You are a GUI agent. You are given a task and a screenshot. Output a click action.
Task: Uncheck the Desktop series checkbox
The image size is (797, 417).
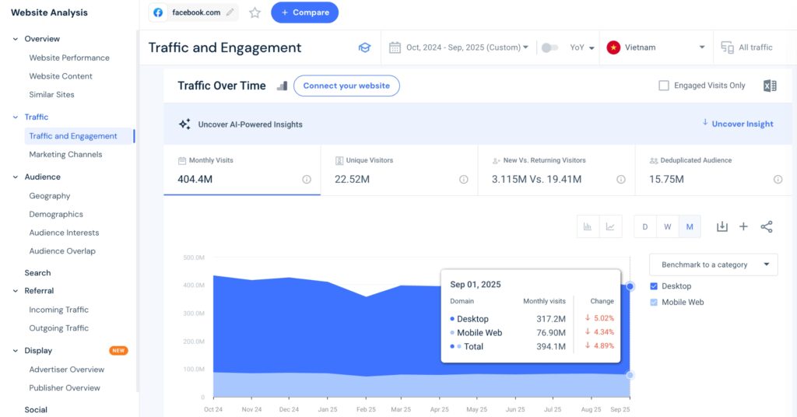654,286
